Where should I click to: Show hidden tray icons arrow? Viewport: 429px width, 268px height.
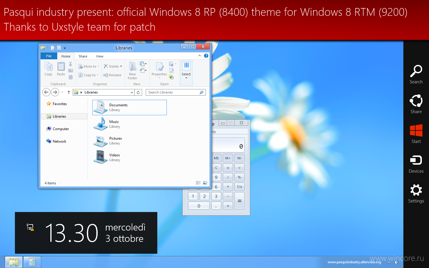coord(389,262)
